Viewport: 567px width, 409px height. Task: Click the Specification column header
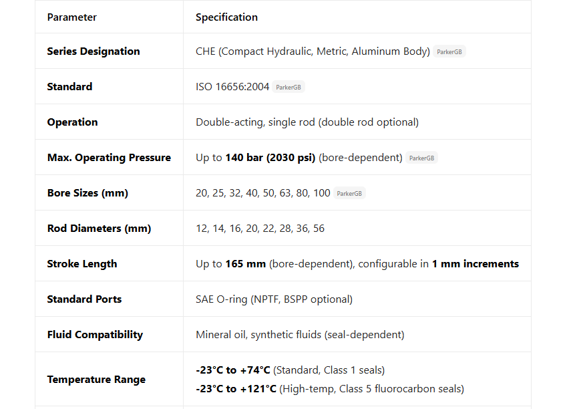[226, 17]
